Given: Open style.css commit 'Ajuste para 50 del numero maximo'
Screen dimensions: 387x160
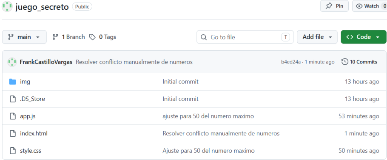Looking at the screenshot, I should 208,151.
